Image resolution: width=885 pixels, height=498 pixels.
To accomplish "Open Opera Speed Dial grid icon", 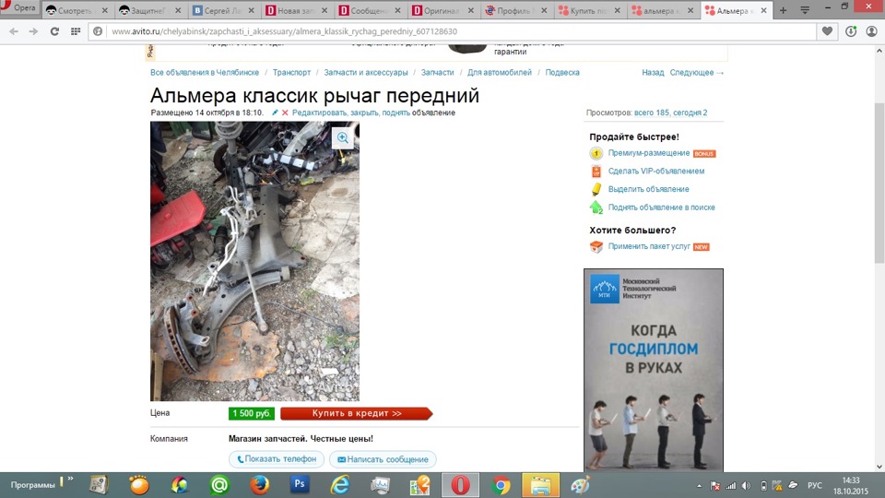I will [75, 31].
